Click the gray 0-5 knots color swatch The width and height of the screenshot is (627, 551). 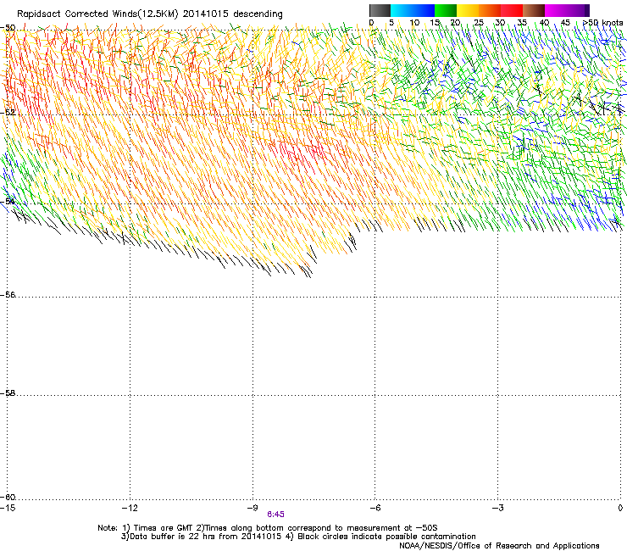click(380, 10)
